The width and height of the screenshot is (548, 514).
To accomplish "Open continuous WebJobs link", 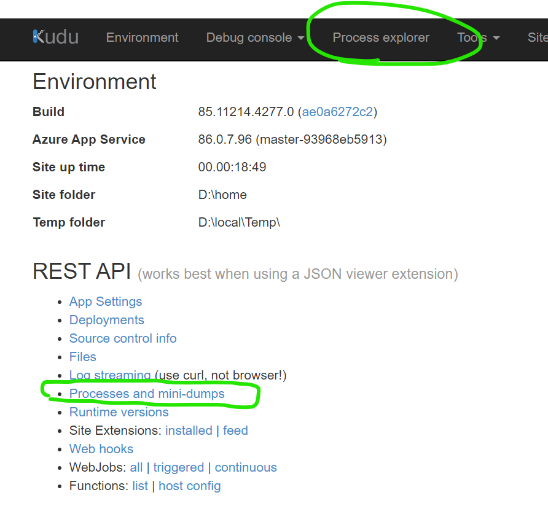I will coord(246,467).
